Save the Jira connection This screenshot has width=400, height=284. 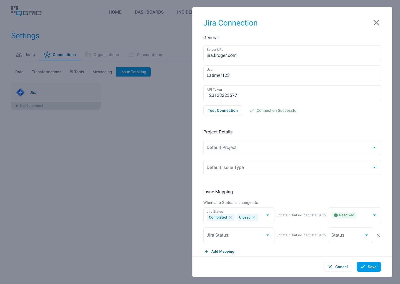[x=369, y=267]
